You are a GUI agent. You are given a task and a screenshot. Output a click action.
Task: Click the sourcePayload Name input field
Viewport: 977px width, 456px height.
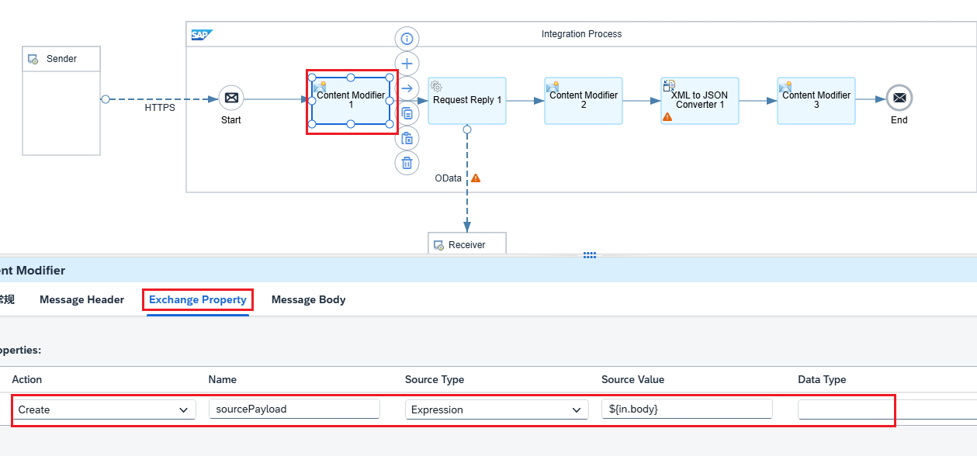[294, 409]
